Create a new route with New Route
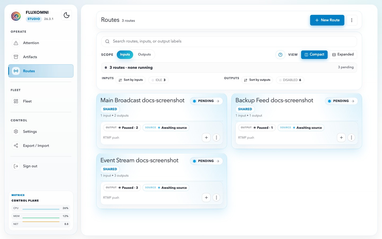The width and height of the screenshot is (382, 239). coord(327,20)
